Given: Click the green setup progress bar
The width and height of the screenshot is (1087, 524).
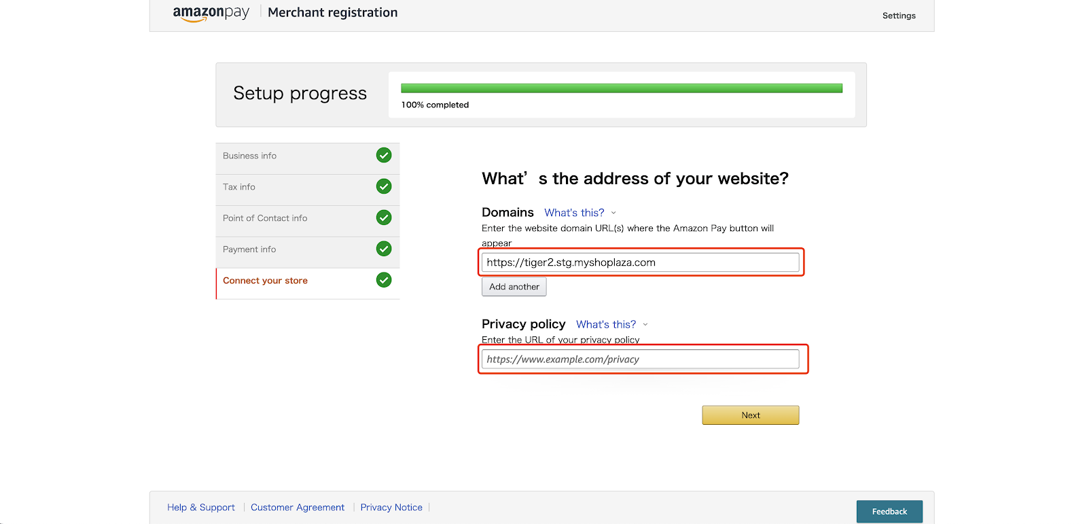Looking at the screenshot, I should click(x=622, y=88).
